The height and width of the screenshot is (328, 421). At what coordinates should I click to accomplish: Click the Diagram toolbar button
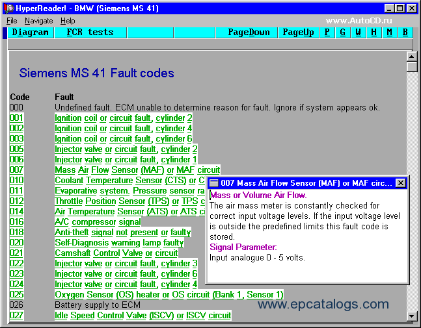31,32
